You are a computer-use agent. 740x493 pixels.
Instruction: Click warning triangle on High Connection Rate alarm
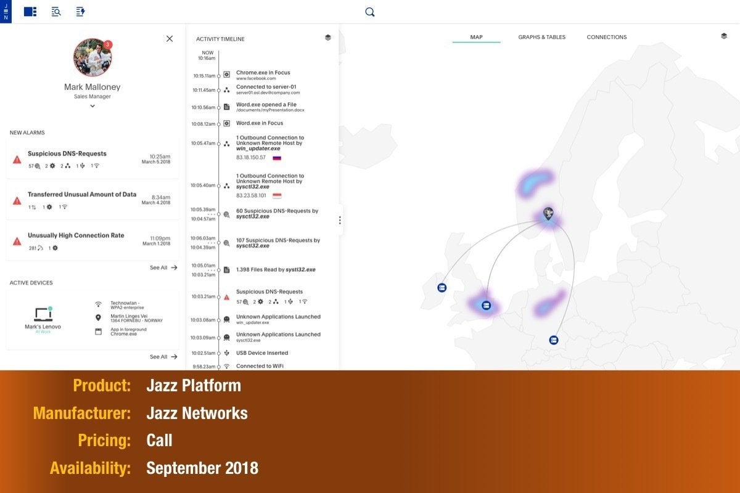click(x=17, y=241)
